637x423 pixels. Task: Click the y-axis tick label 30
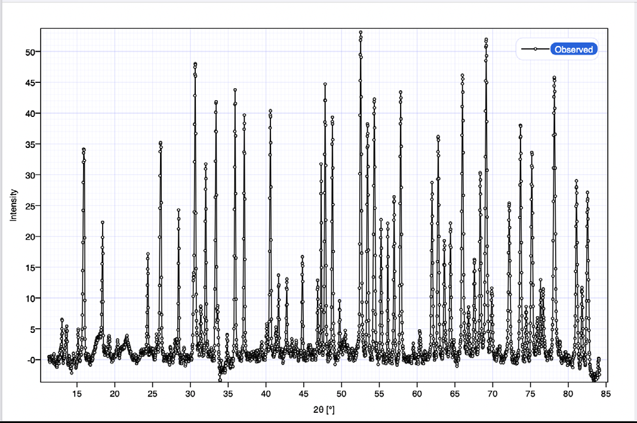30,175
